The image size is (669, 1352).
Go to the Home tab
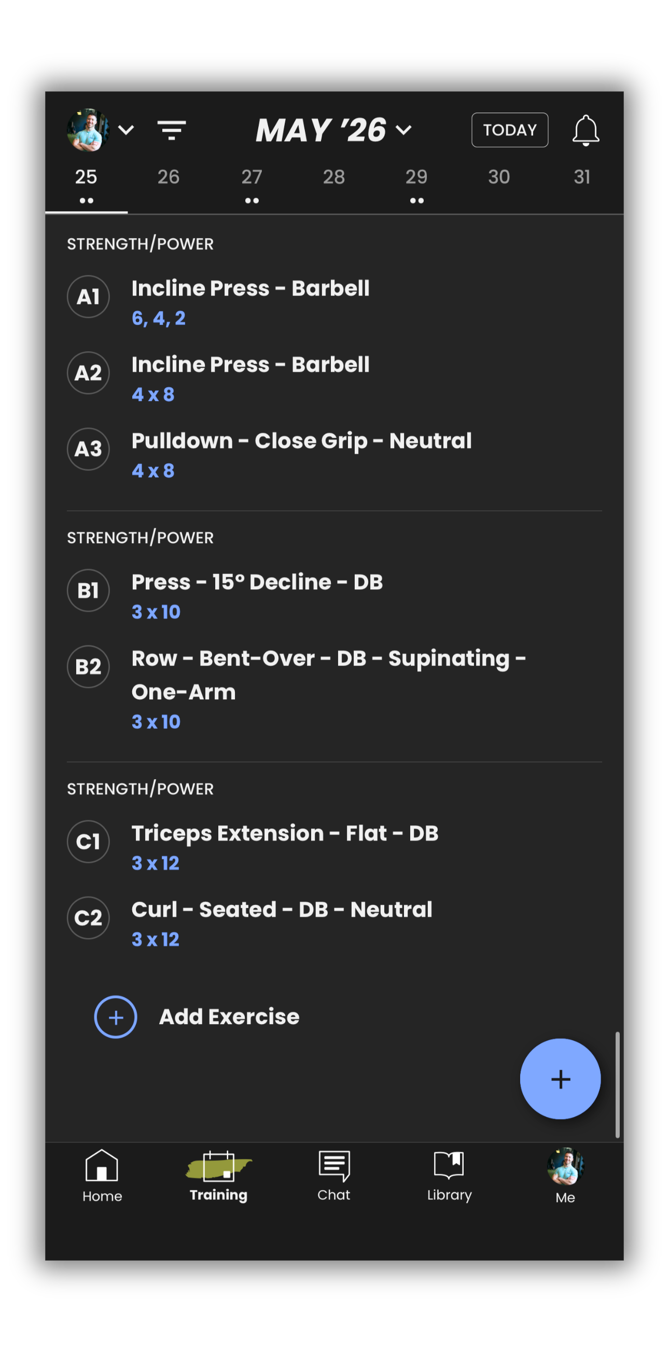point(102,1176)
